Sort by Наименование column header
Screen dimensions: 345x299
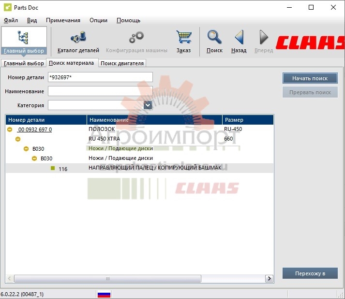click(154, 120)
